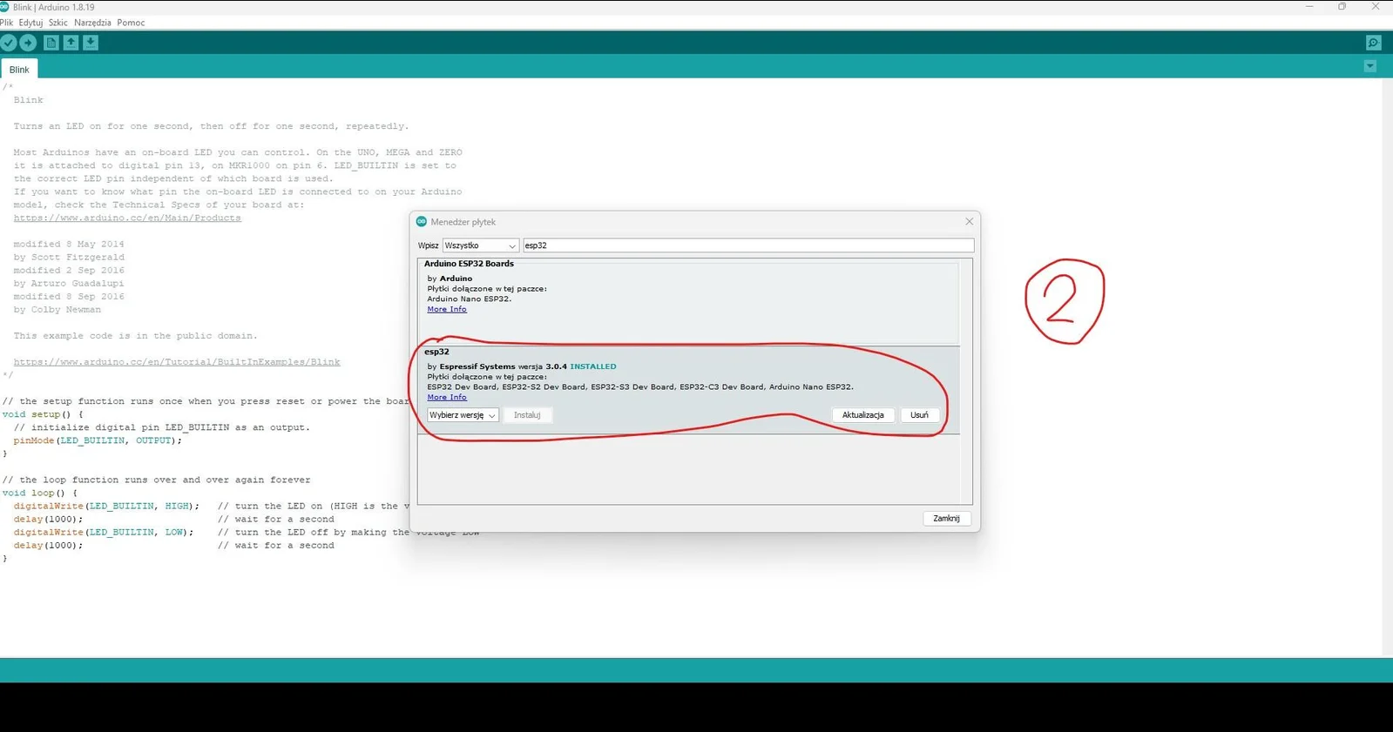The height and width of the screenshot is (732, 1393).
Task: Click the "void setup() {" code line
Action: [x=43, y=414]
